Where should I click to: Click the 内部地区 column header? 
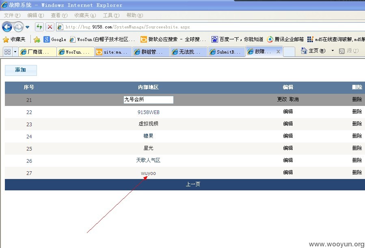click(x=148, y=87)
